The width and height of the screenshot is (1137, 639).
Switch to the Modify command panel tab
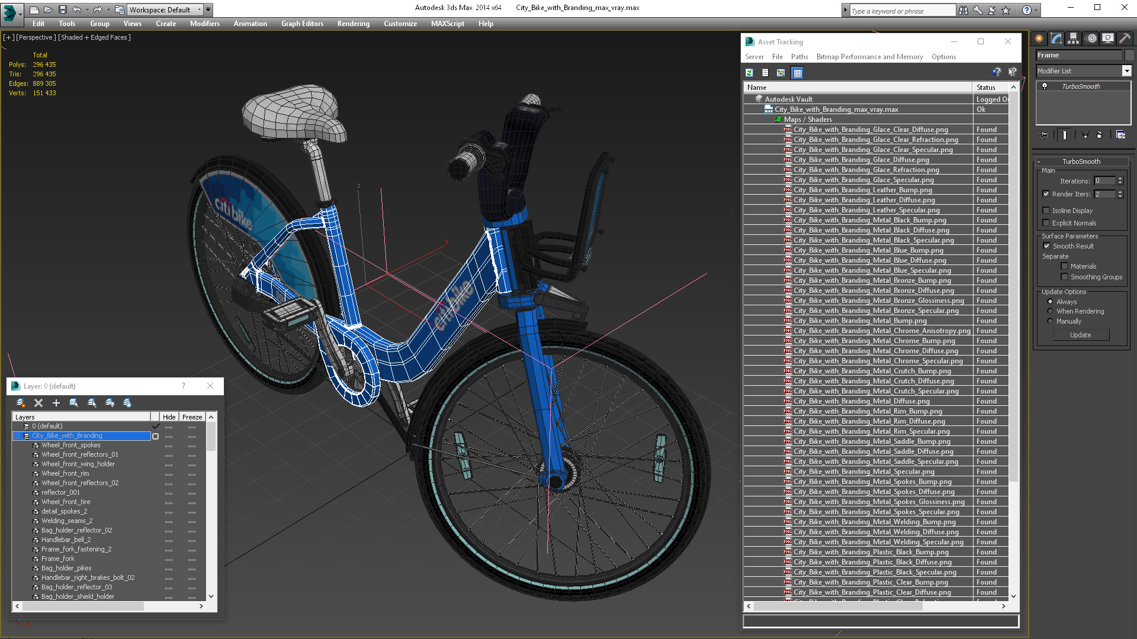1056,38
